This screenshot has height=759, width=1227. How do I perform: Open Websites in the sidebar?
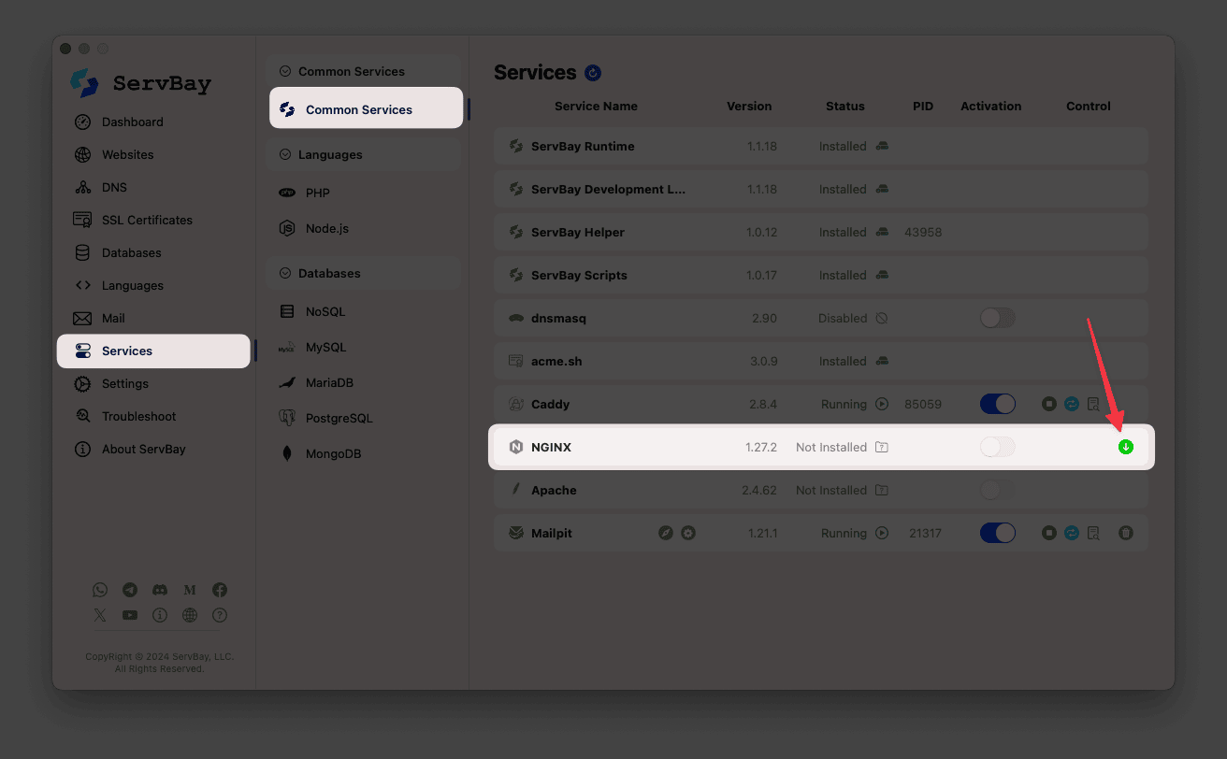click(127, 154)
